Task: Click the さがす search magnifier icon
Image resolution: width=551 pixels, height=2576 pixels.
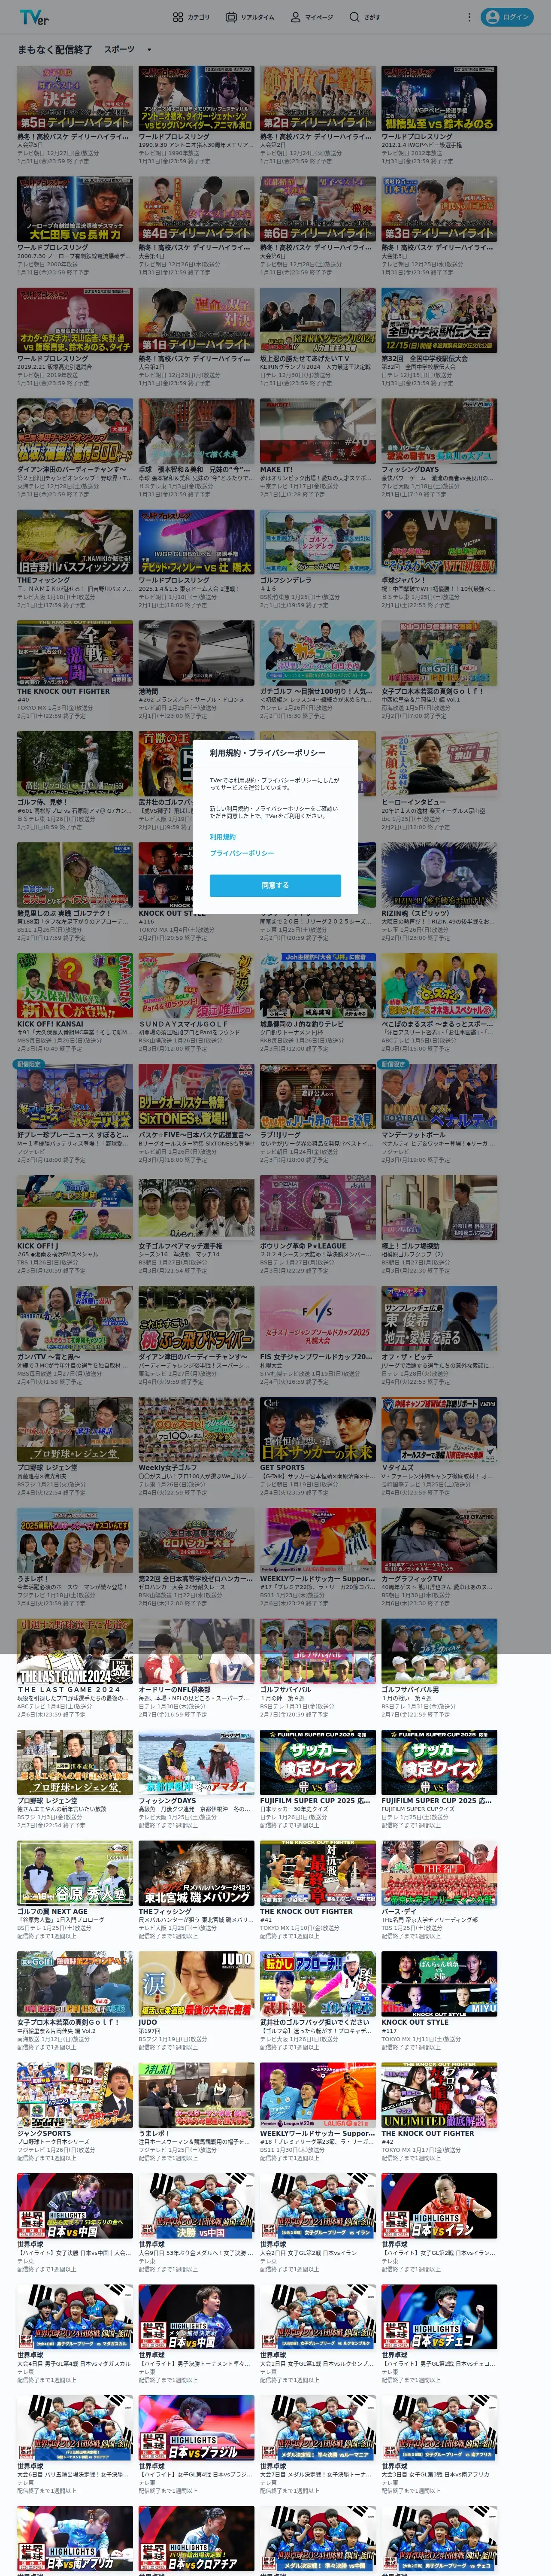Action: [354, 17]
